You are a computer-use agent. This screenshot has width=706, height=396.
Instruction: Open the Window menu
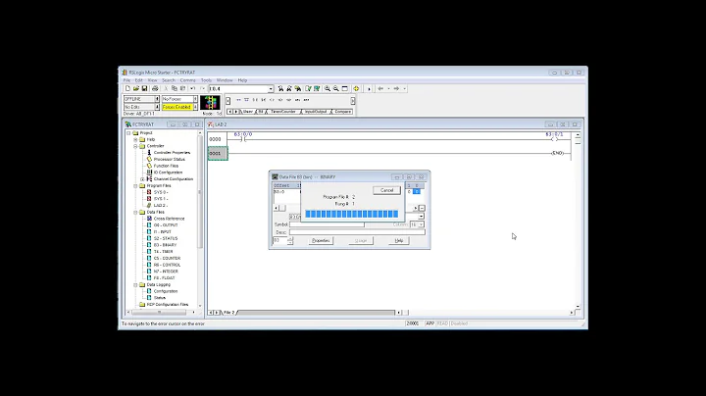click(225, 80)
